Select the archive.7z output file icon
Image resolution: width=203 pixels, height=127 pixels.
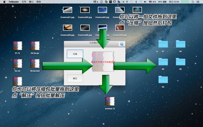(110, 101)
